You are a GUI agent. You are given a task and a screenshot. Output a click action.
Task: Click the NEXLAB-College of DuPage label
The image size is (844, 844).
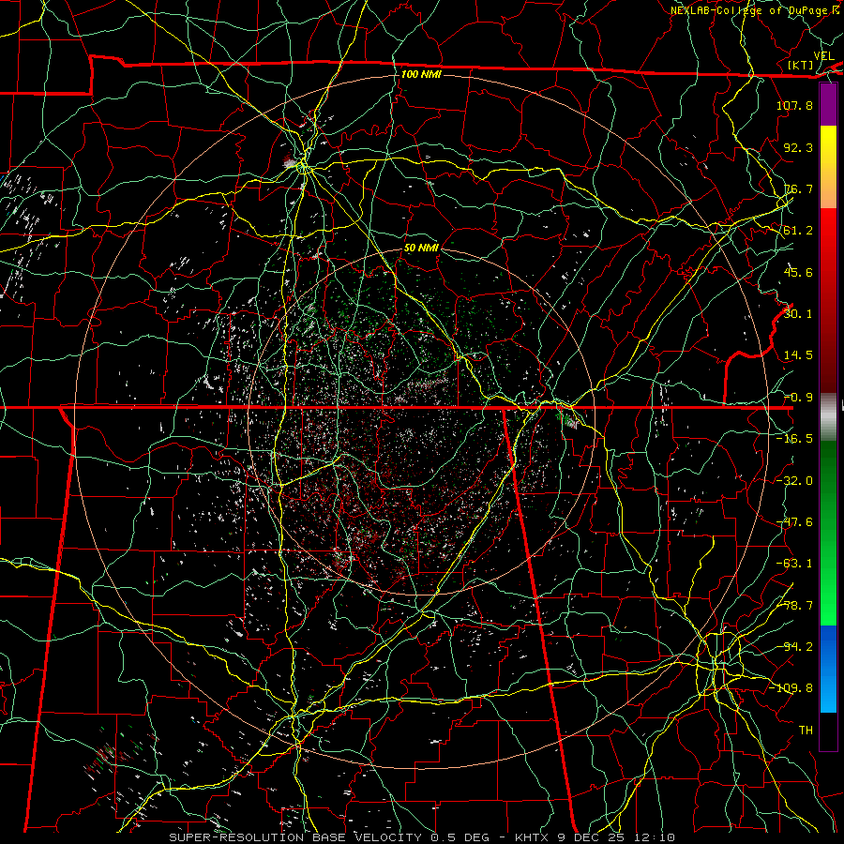pyautogui.click(x=755, y=10)
